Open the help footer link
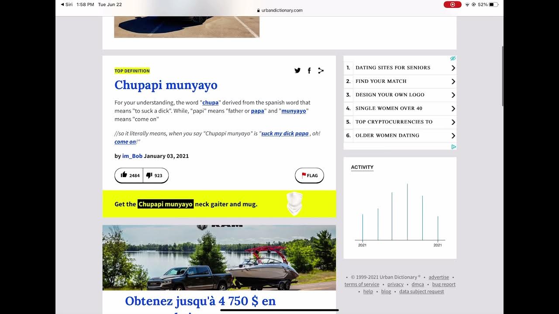 368,291
